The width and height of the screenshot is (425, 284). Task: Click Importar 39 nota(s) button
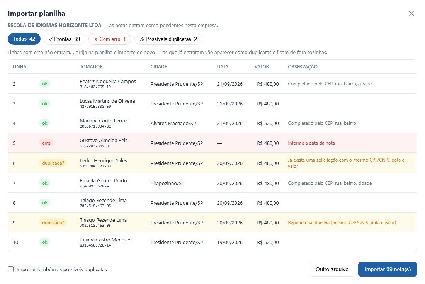coord(387,269)
